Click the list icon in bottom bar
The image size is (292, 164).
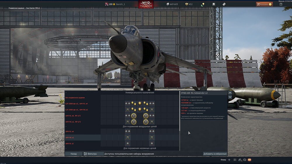click(x=235, y=160)
